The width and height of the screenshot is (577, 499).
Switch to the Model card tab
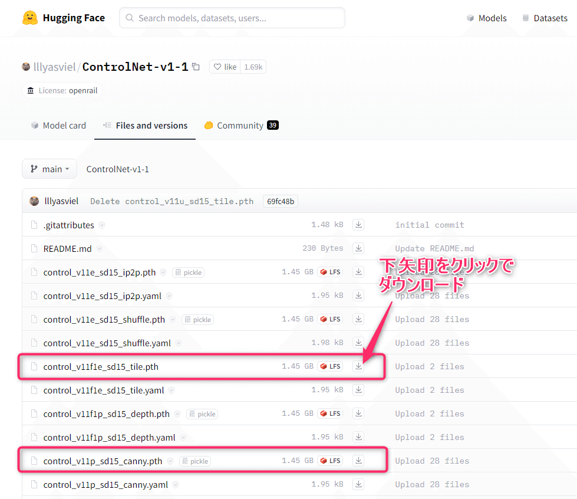[58, 125]
